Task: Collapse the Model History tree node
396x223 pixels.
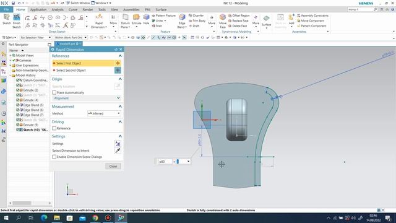Action: 11,76
